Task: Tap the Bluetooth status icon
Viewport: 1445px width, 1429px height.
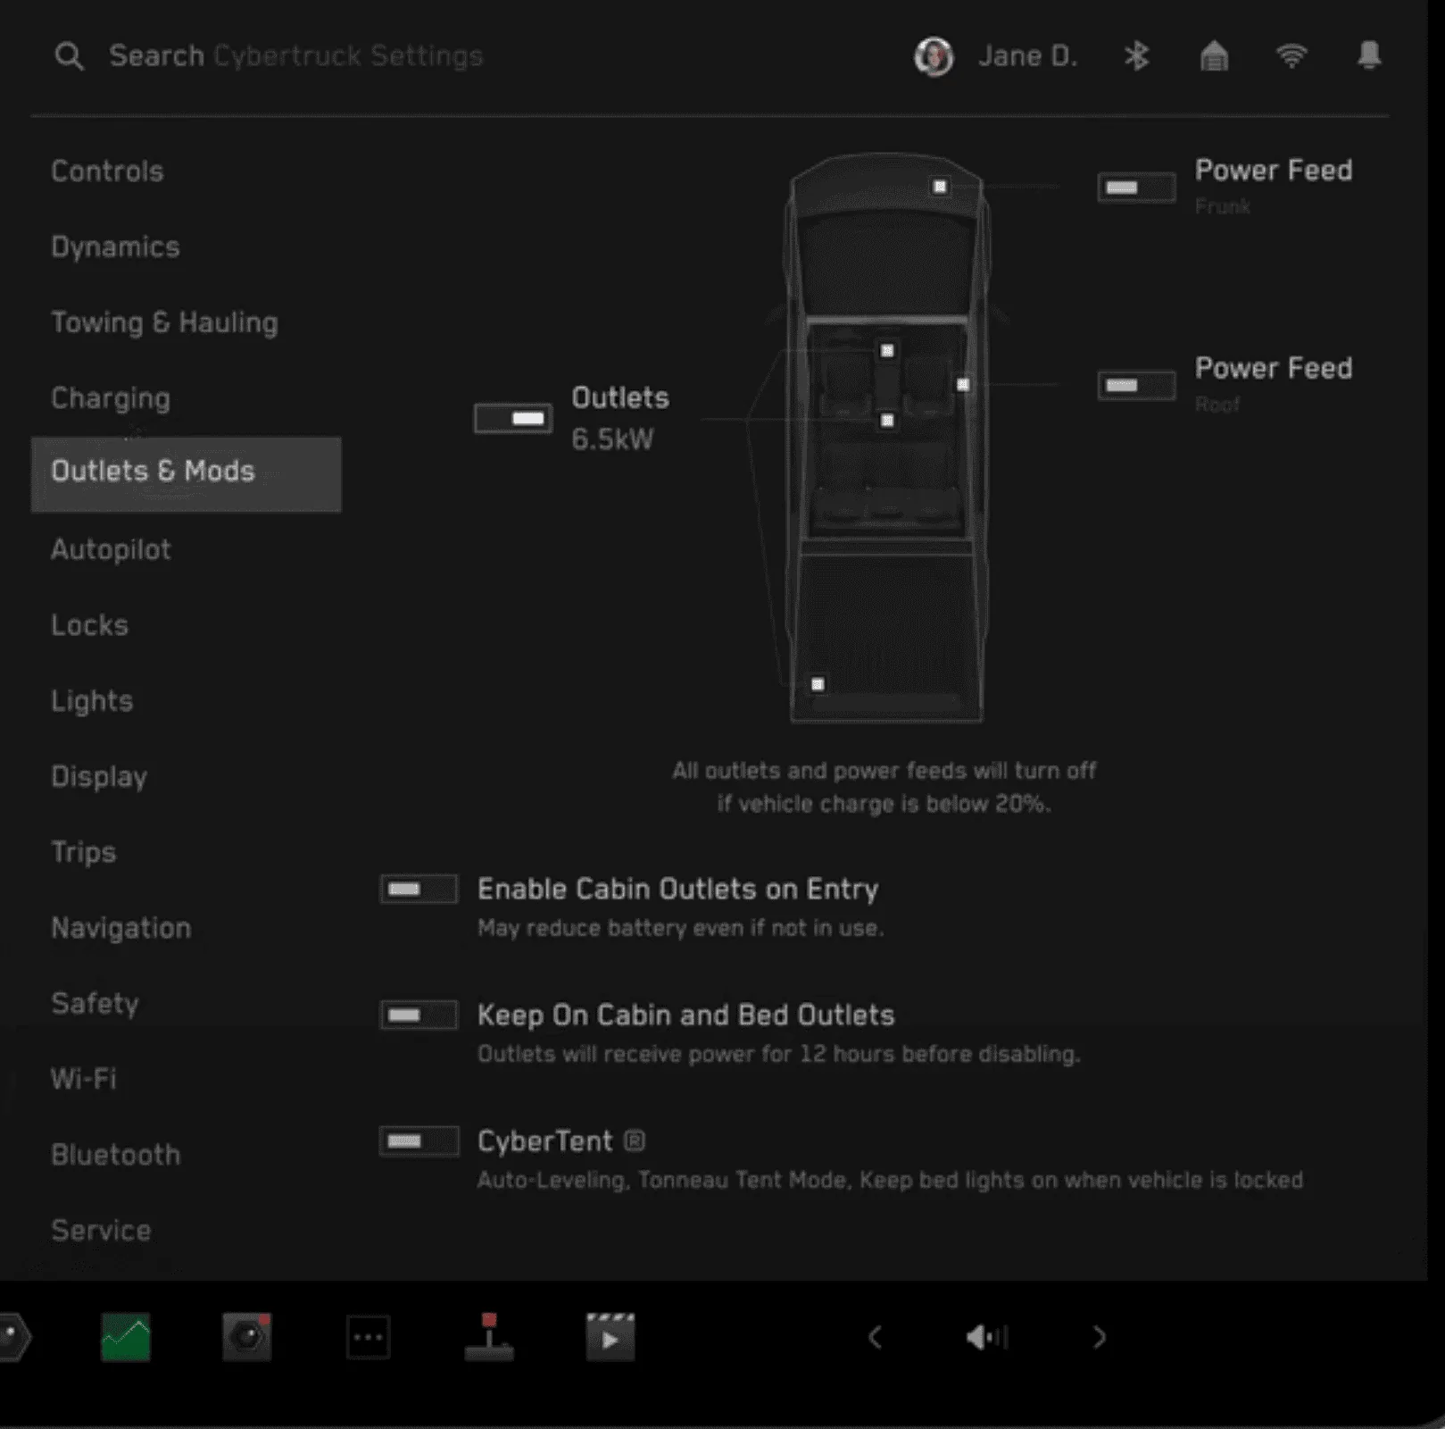Action: [1136, 56]
